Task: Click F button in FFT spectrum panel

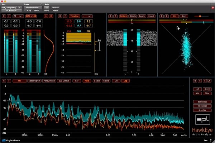Action: coord(9,81)
